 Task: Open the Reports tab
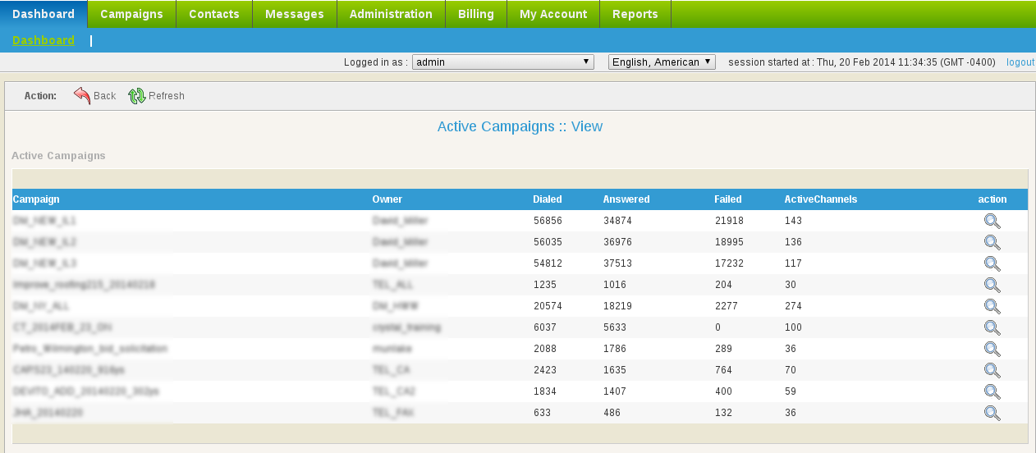(x=635, y=14)
